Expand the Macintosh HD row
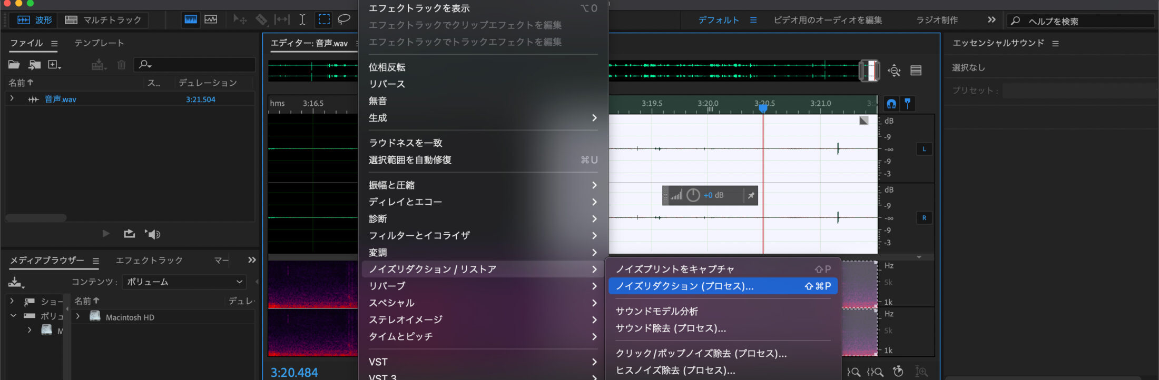This screenshot has height=380, width=1159. coord(78,316)
